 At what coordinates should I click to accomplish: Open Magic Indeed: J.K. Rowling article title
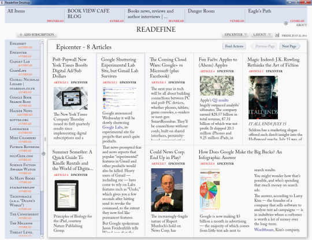click(273, 62)
